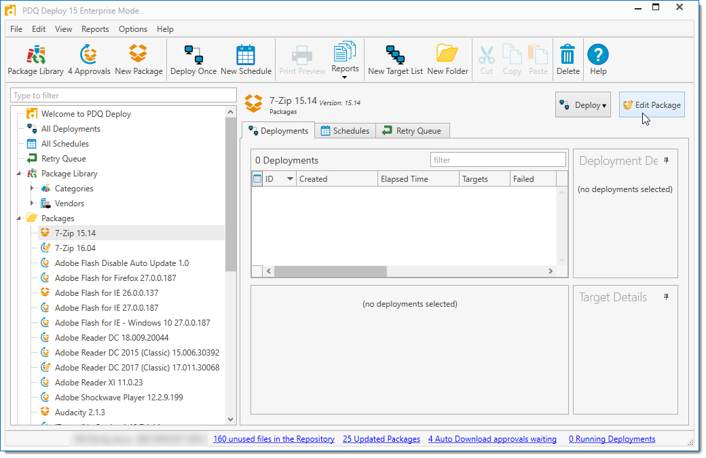
Task: Open the Package Library toolbar button
Action: 35,60
